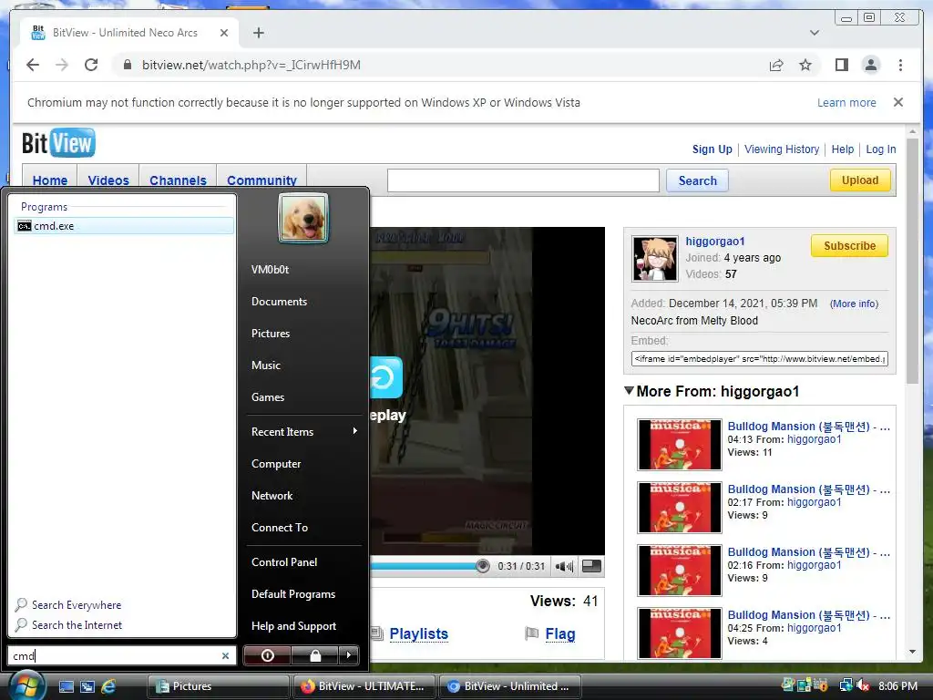Toggle the video player widescreen size button
Viewport: 933px width, 700px height.
pyautogui.click(x=590, y=565)
